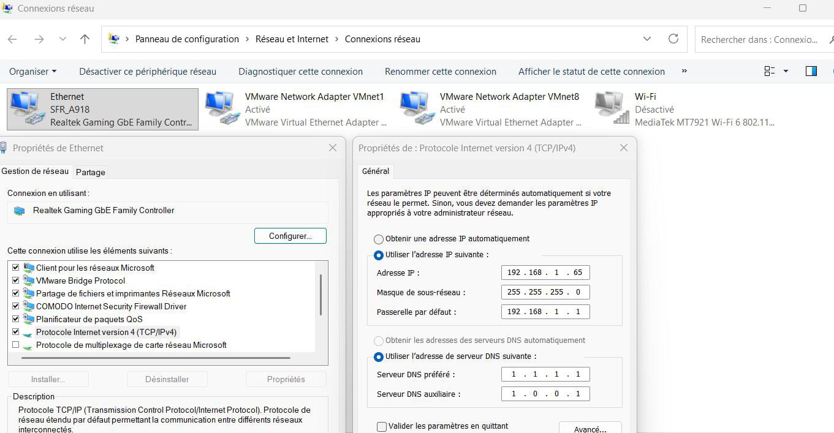This screenshot has width=834, height=433.
Task: Check Valider les paramètres en quittant
Action: pos(382,426)
